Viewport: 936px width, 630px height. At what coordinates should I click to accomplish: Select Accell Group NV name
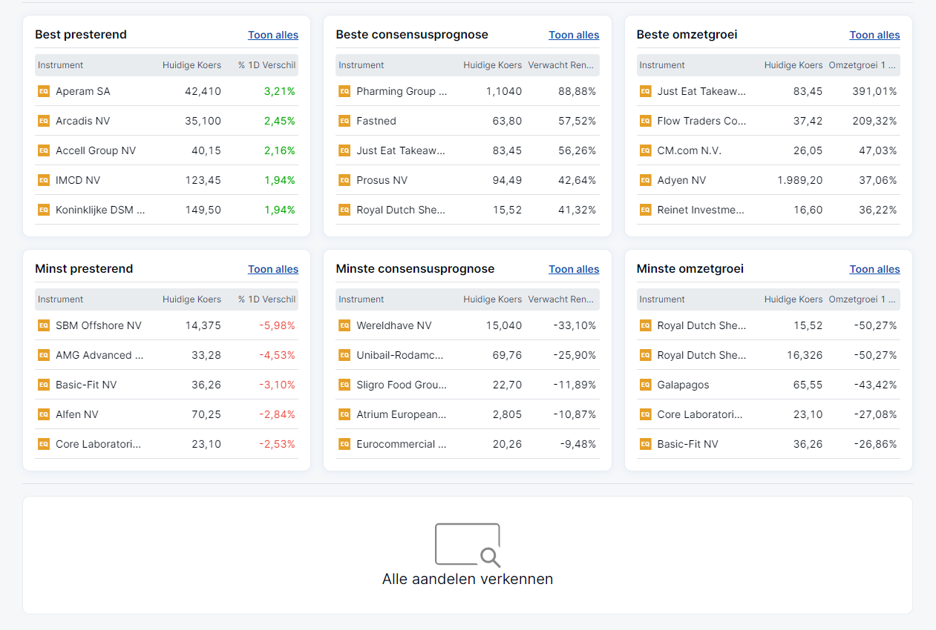[96, 150]
